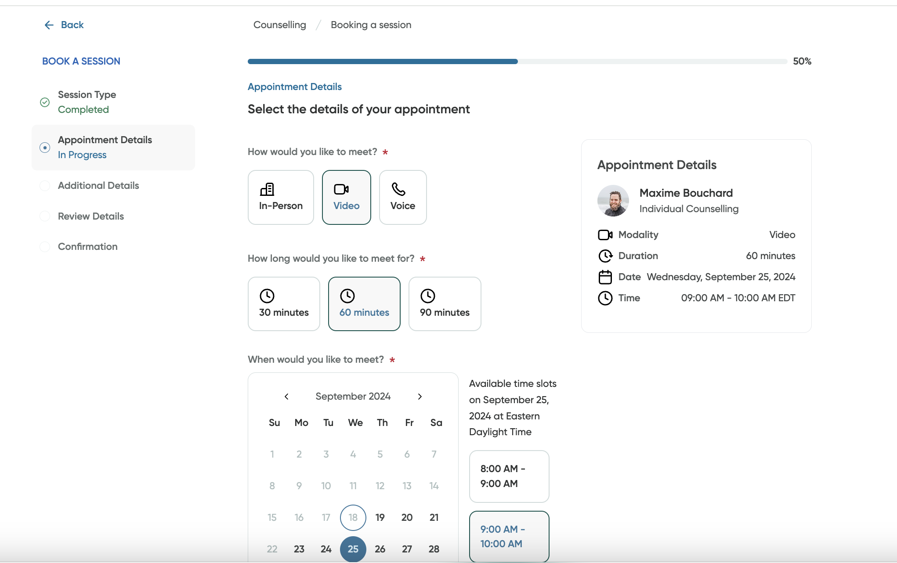
Task: Select the In-Person meeting icon
Action: [x=267, y=189]
